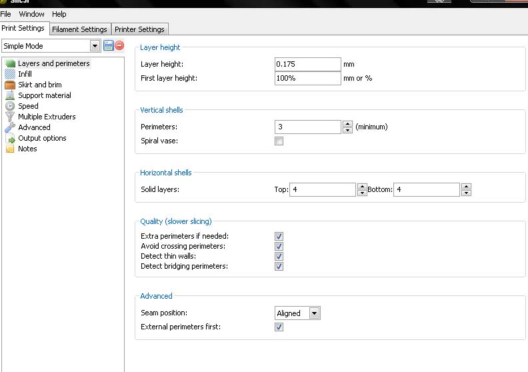Open the Help menu
528x372 pixels.
point(59,14)
